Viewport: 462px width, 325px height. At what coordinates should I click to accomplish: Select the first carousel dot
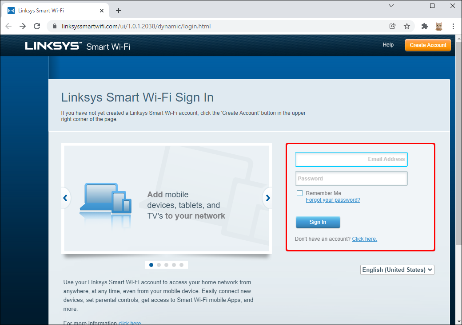pos(151,265)
